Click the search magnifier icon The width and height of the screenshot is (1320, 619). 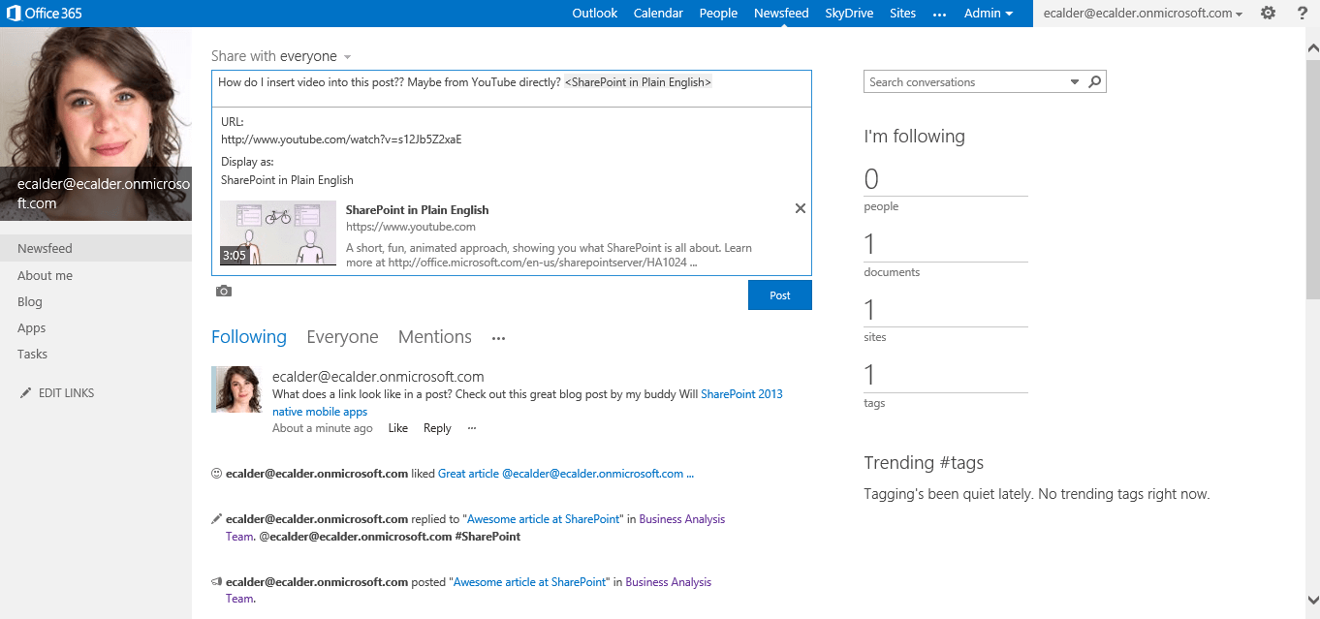point(1095,82)
